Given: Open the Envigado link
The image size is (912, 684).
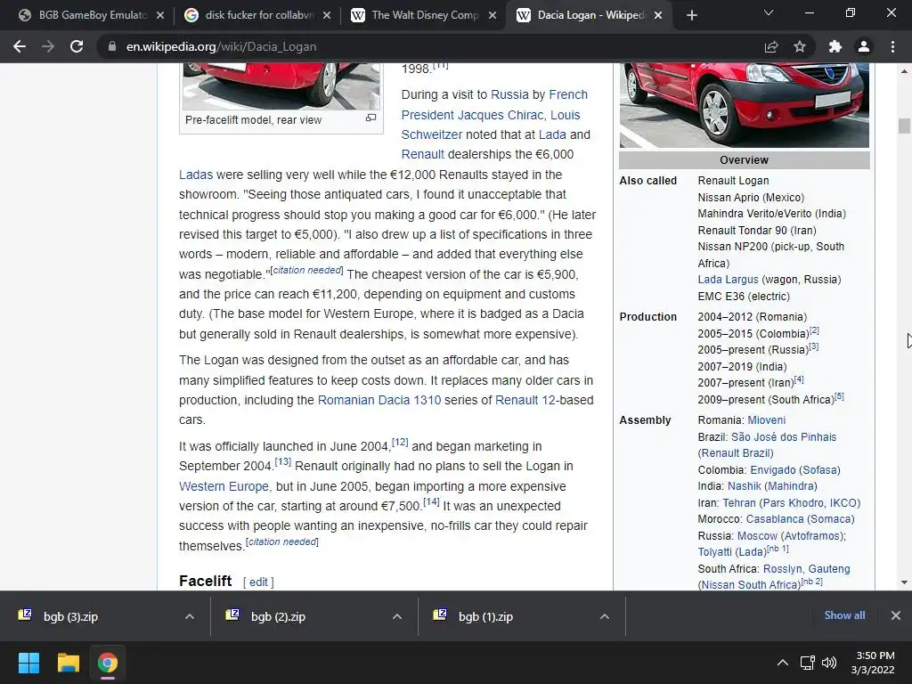Looking at the screenshot, I should click(x=773, y=470).
